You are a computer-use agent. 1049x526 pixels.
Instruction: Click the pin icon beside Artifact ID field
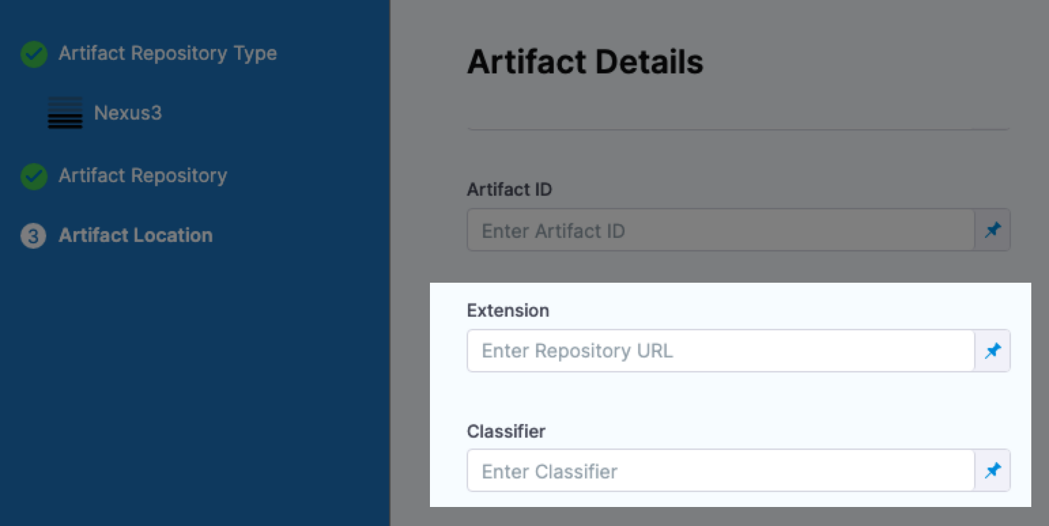(x=993, y=230)
